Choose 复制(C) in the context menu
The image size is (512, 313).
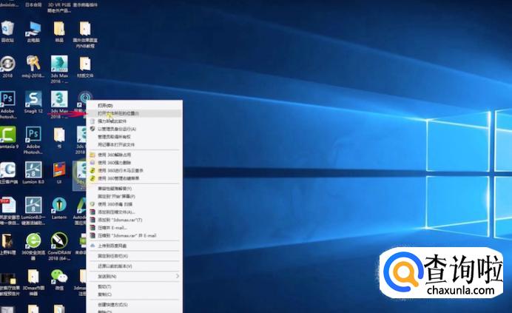click(134, 295)
